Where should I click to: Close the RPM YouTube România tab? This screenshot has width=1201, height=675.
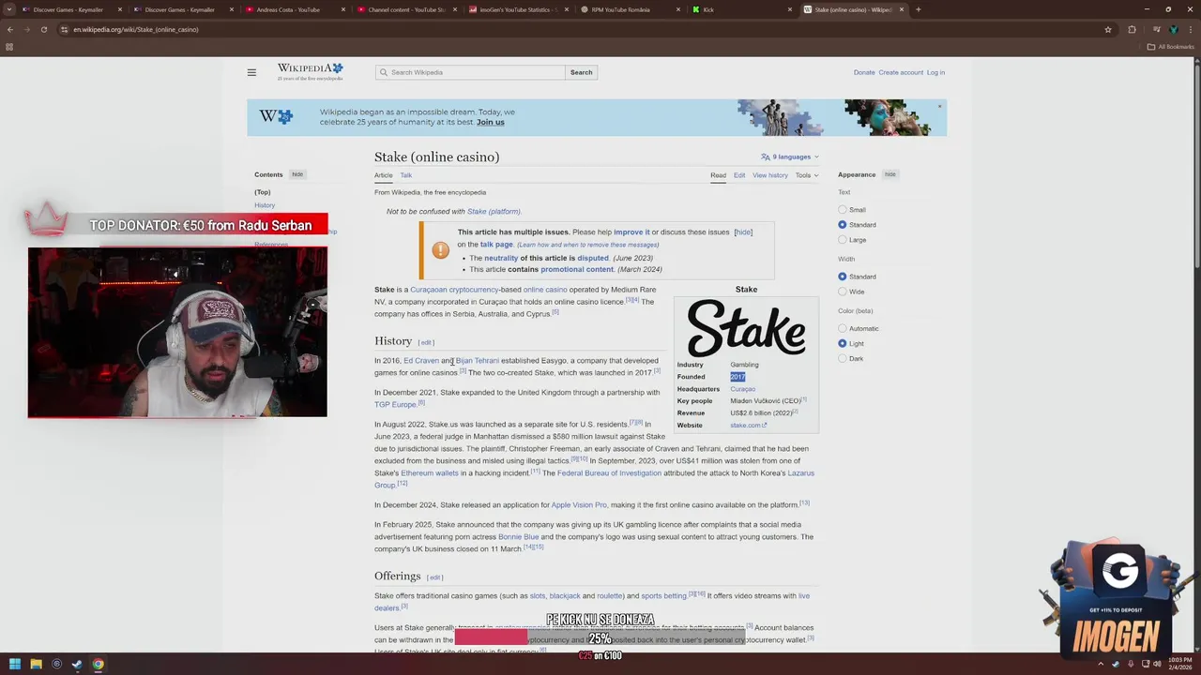677,9
